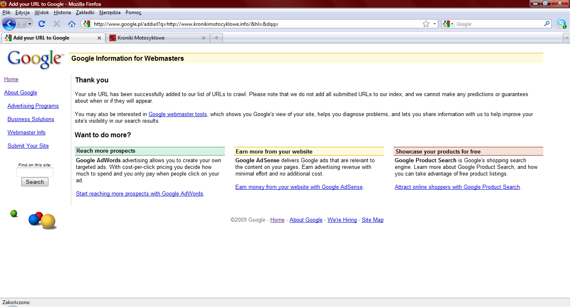The height and width of the screenshot is (307, 570).
Task: Open the Plik menu
Action: point(6,12)
